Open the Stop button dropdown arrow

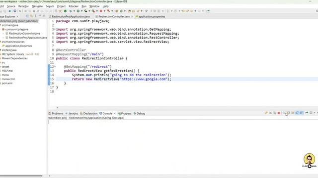[x=104, y=11]
